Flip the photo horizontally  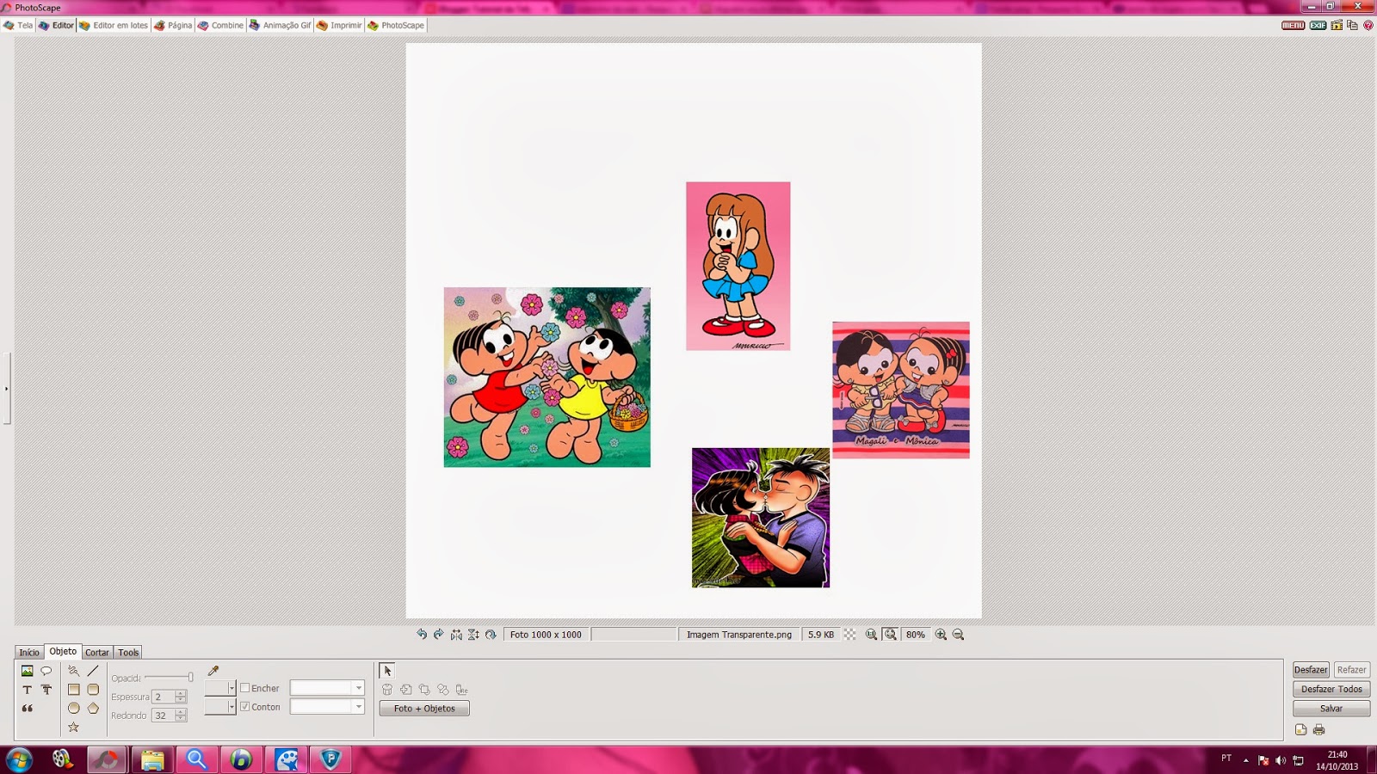pyautogui.click(x=456, y=635)
